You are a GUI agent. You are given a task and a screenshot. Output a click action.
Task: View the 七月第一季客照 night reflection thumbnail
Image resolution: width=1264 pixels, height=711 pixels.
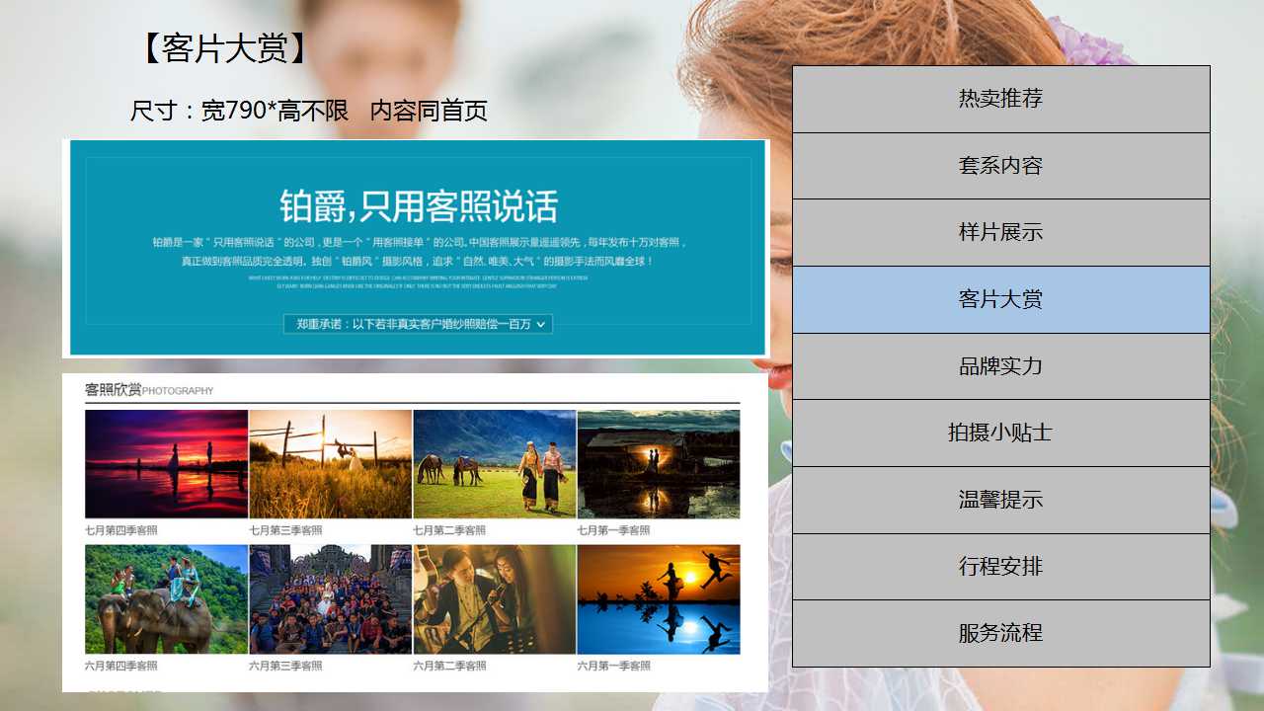click(659, 464)
